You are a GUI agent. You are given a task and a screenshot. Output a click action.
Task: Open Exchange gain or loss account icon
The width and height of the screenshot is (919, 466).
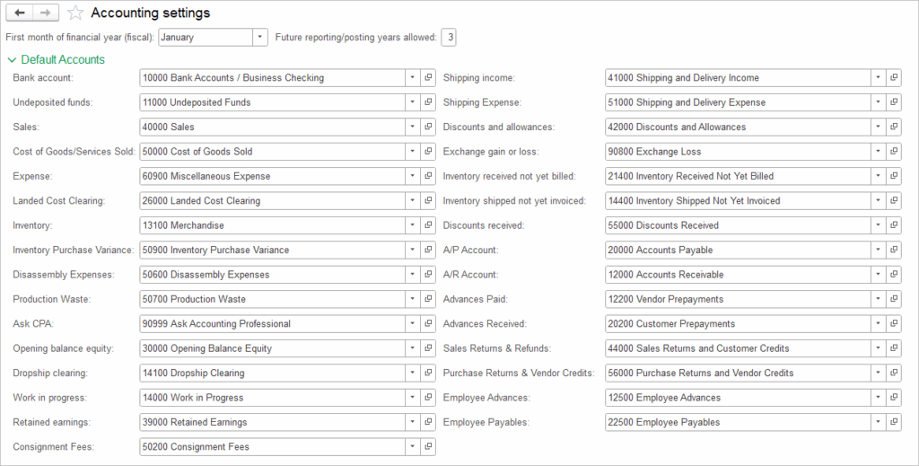894,152
